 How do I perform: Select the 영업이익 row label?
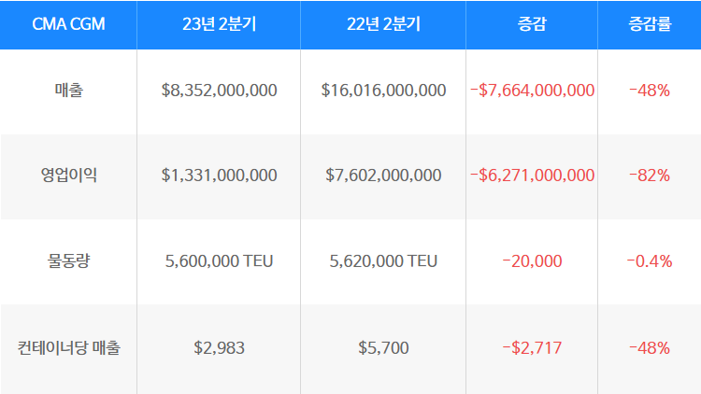tap(68, 176)
